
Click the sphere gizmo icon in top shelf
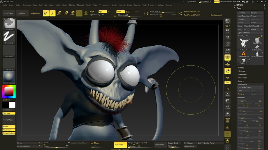[79, 13]
